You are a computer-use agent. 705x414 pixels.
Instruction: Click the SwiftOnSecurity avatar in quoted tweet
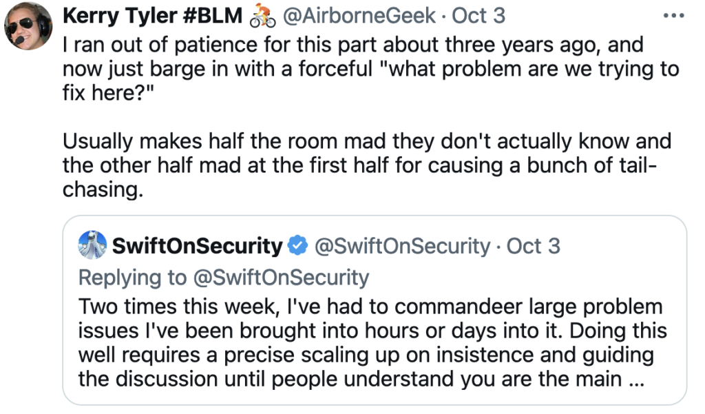(93, 245)
